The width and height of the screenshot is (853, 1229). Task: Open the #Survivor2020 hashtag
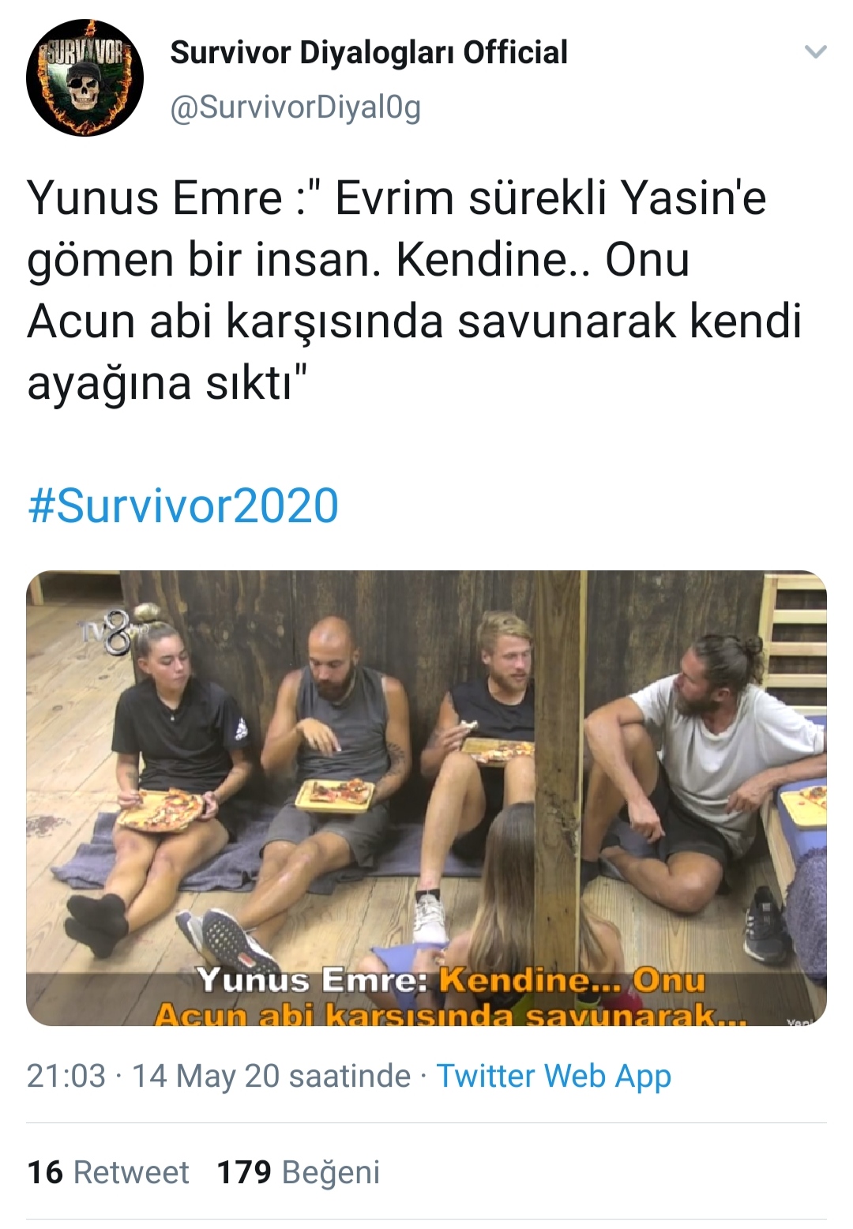pyautogui.click(x=183, y=506)
